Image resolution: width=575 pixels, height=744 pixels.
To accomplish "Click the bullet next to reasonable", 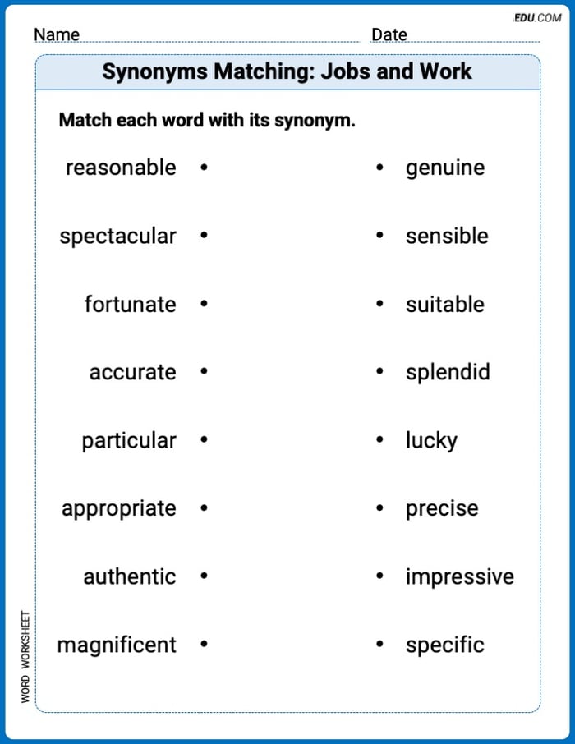I will [204, 168].
